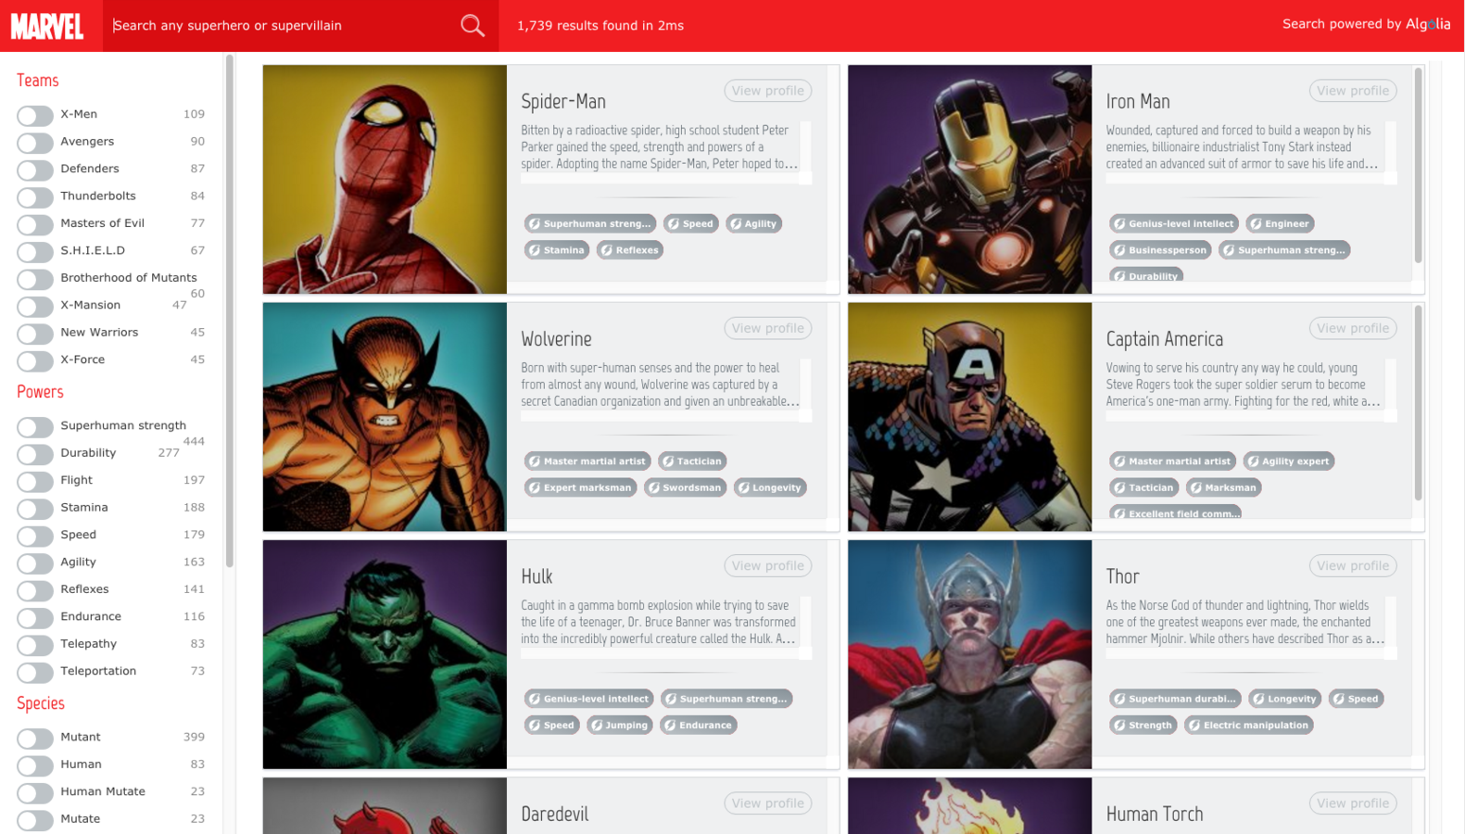View Captain America's profile
This screenshot has height=834, width=1465.
tap(1353, 328)
